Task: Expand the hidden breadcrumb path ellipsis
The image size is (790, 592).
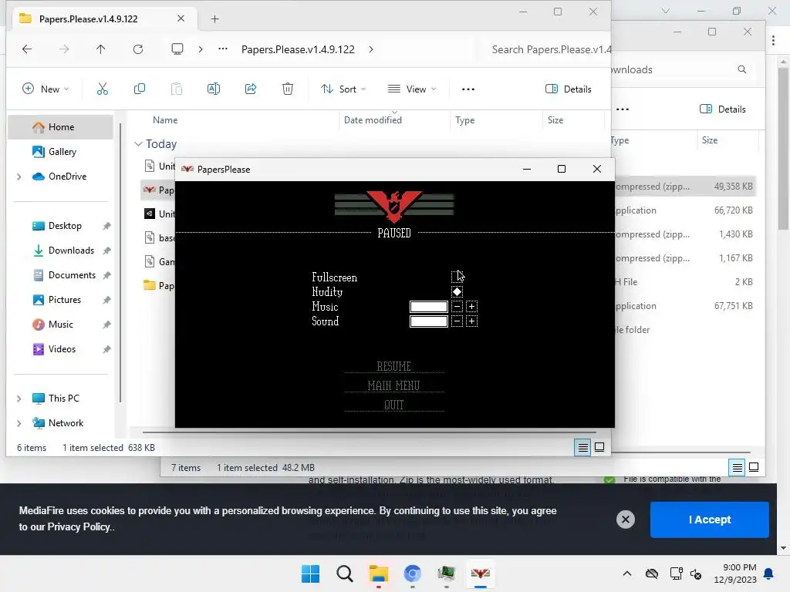Action: [x=223, y=49]
